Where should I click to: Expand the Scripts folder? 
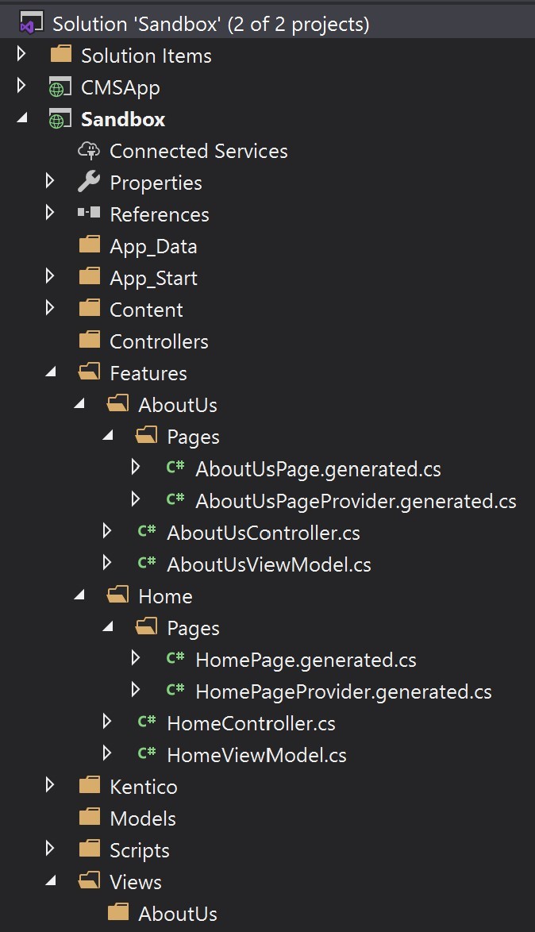(x=50, y=849)
